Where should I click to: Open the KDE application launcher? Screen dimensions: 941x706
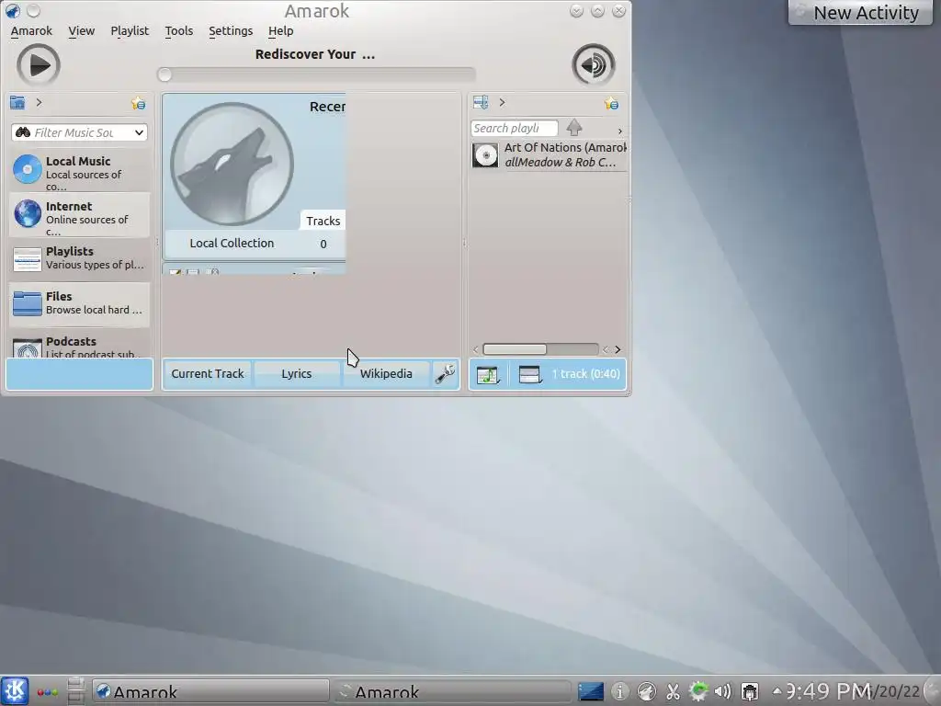pyautogui.click(x=15, y=690)
